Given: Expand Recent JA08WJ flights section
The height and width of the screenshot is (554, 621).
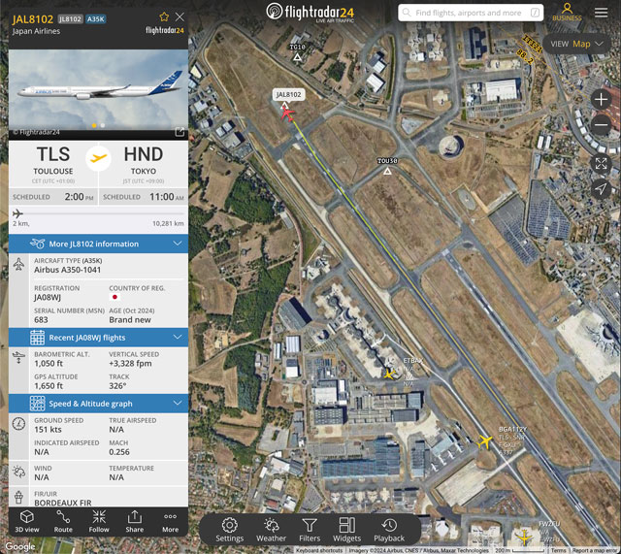Looking at the screenshot, I should (x=98, y=337).
